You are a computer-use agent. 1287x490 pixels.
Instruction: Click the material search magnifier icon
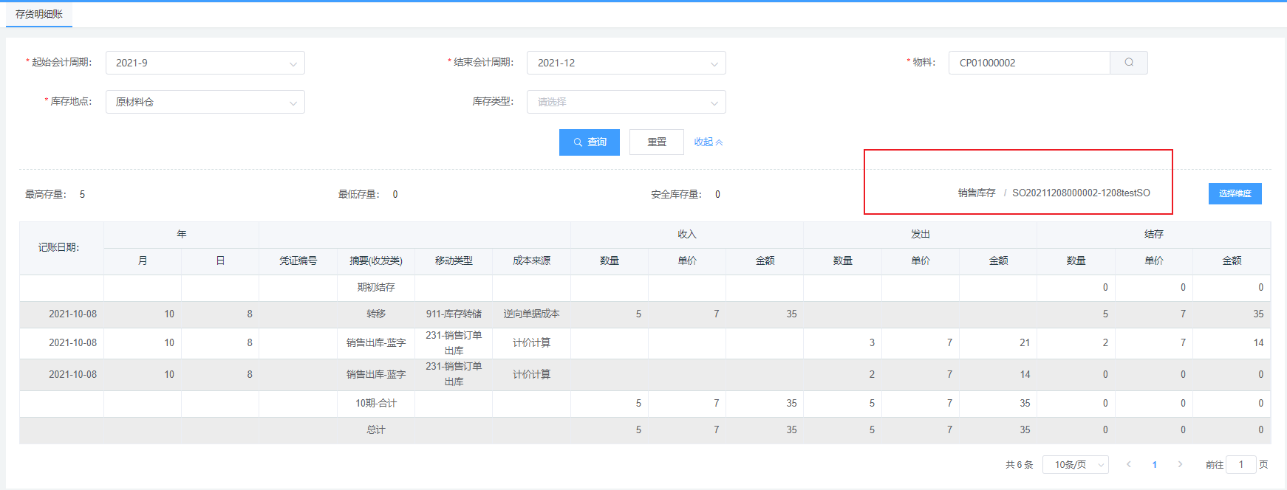[x=1128, y=63]
